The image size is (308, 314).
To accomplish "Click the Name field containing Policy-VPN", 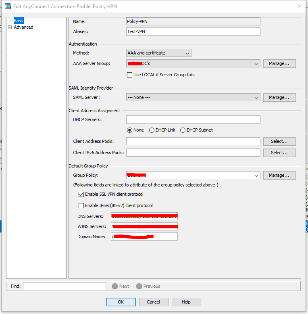I will (x=193, y=21).
